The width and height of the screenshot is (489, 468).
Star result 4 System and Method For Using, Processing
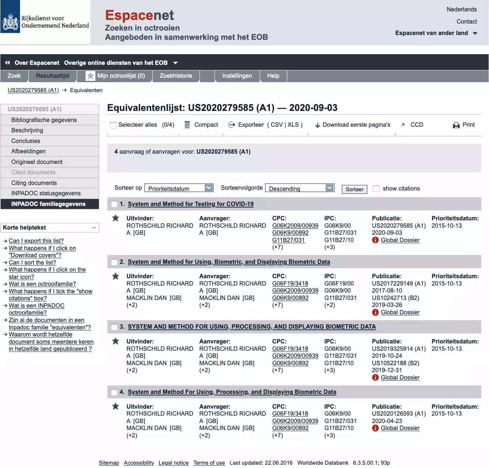[x=115, y=406]
